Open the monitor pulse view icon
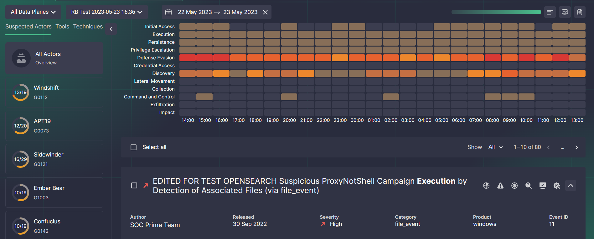The height and width of the screenshot is (239, 594). click(x=565, y=12)
